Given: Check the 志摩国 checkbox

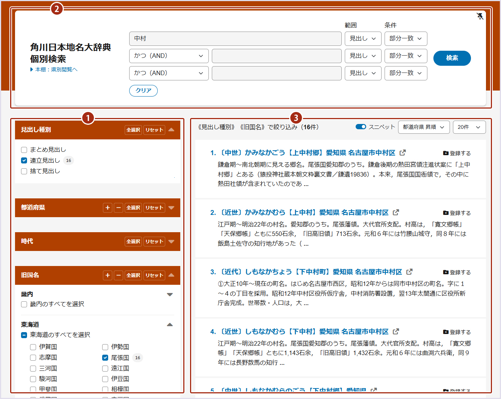Looking at the screenshot, I should click(x=33, y=358).
